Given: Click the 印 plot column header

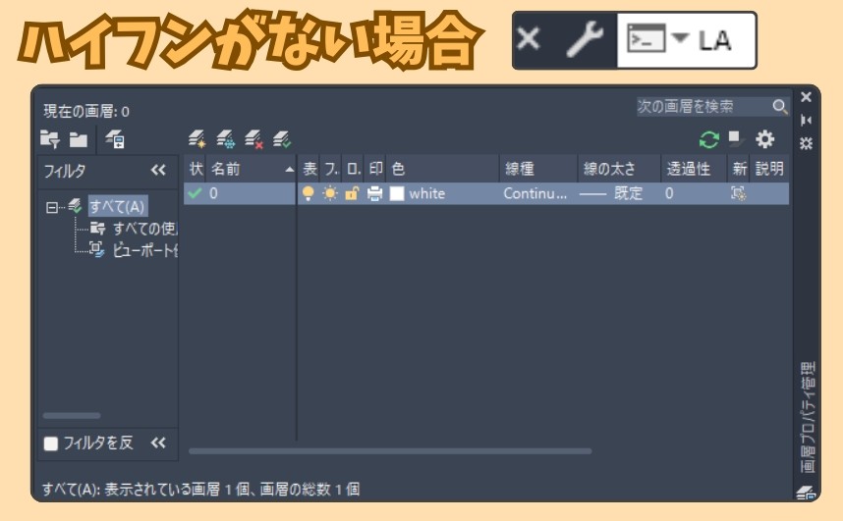Looking at the screenshot, I should tap(375, 169).
